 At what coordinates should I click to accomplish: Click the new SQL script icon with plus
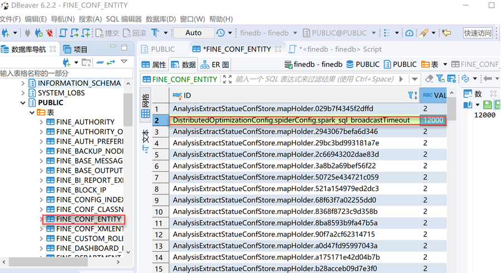coord(86,33)
